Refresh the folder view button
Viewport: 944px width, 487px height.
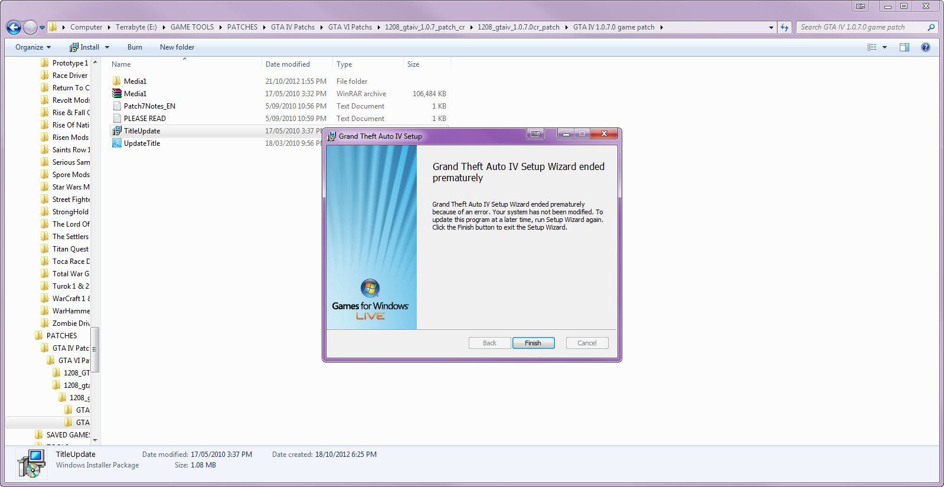click(785, 27)
